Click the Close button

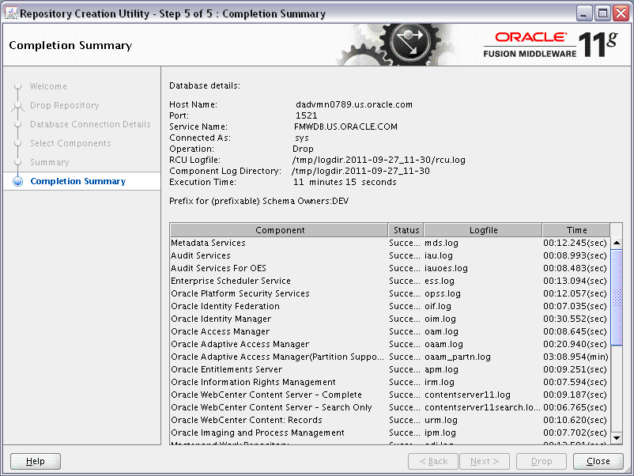598,461
